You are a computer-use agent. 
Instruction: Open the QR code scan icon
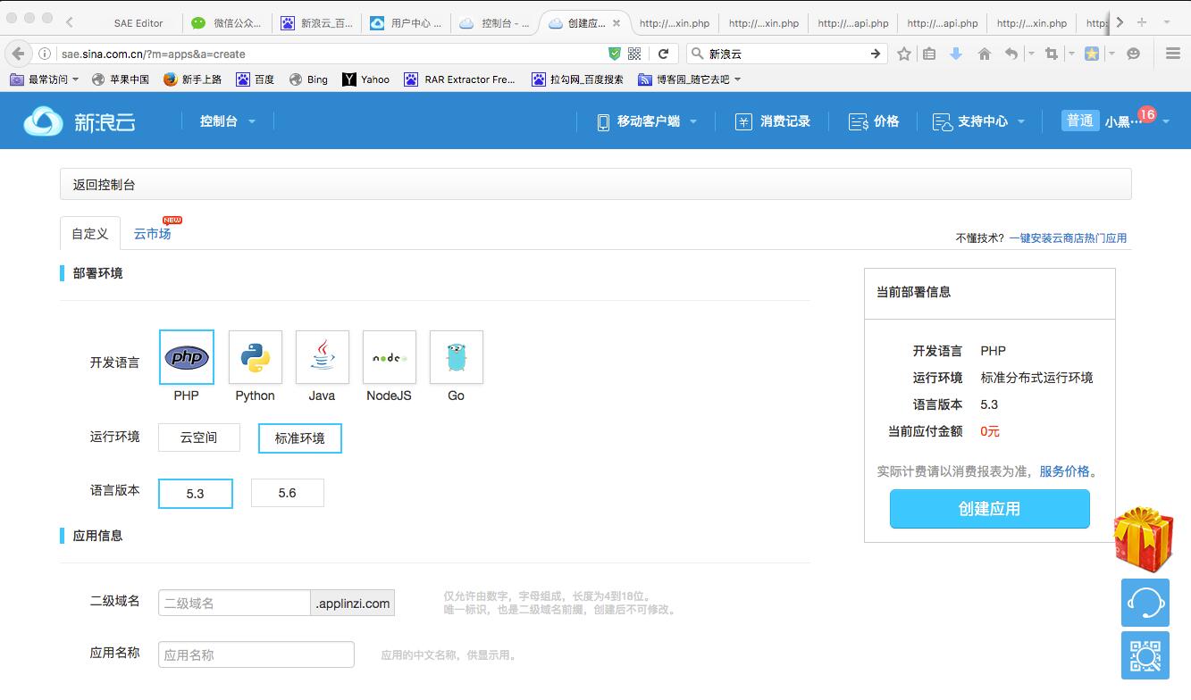[x=1145, y=655]
